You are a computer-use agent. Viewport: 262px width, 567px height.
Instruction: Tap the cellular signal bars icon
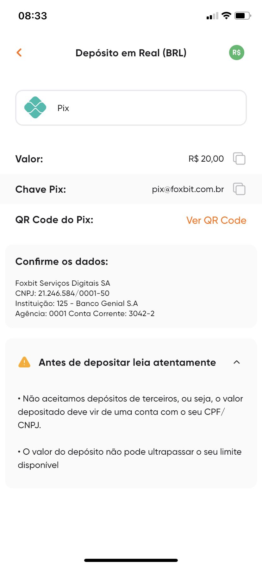point(212,16)
